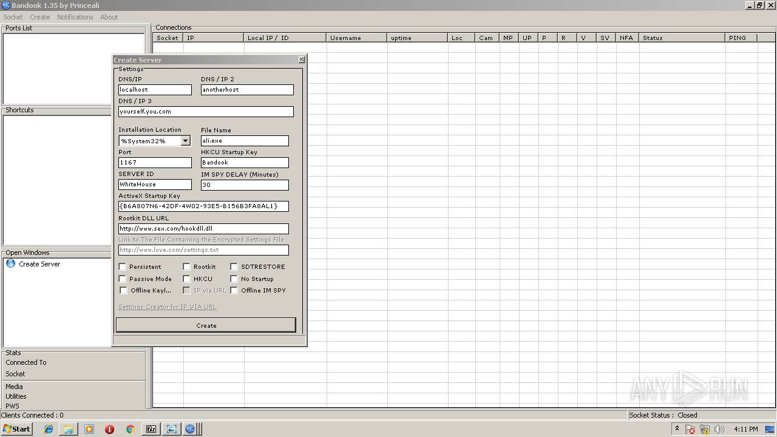Image resolution: width=777 pixels, height=437 pixels.
Task: Click the Bandook title bar app icon
Action: coord(5,5)
